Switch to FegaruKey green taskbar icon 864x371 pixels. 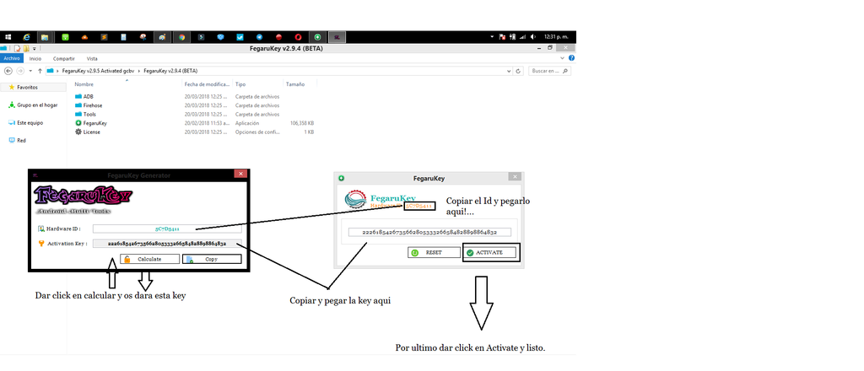click(317, 37)
